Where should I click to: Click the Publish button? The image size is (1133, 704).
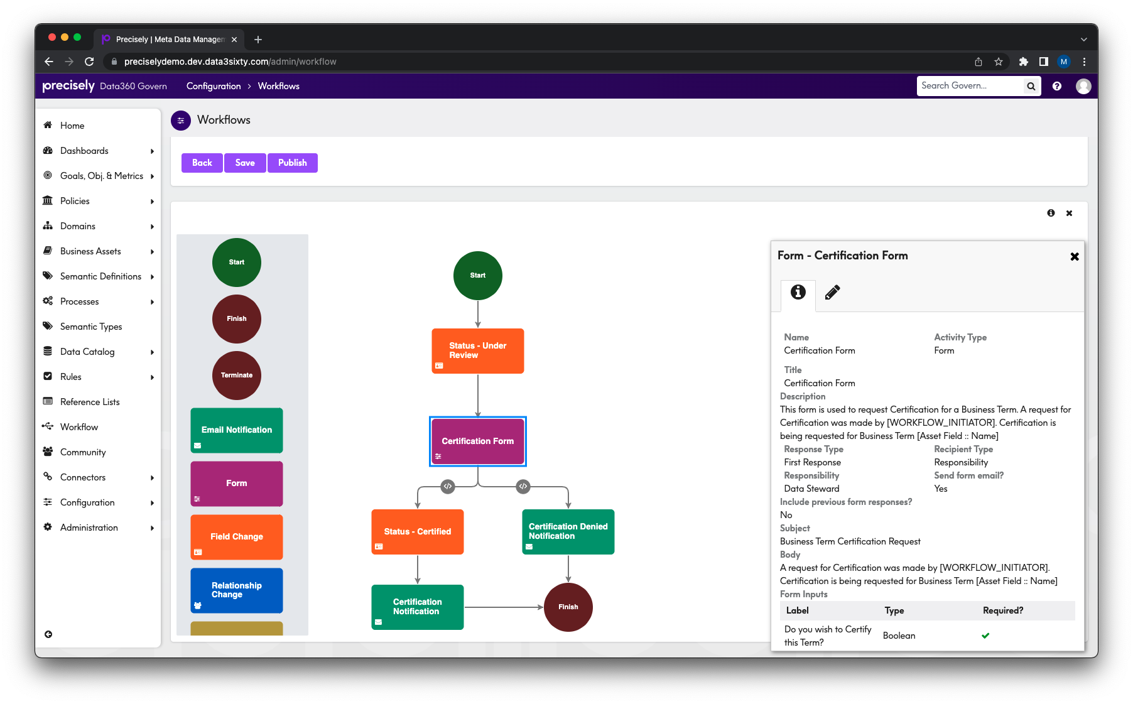292,163
